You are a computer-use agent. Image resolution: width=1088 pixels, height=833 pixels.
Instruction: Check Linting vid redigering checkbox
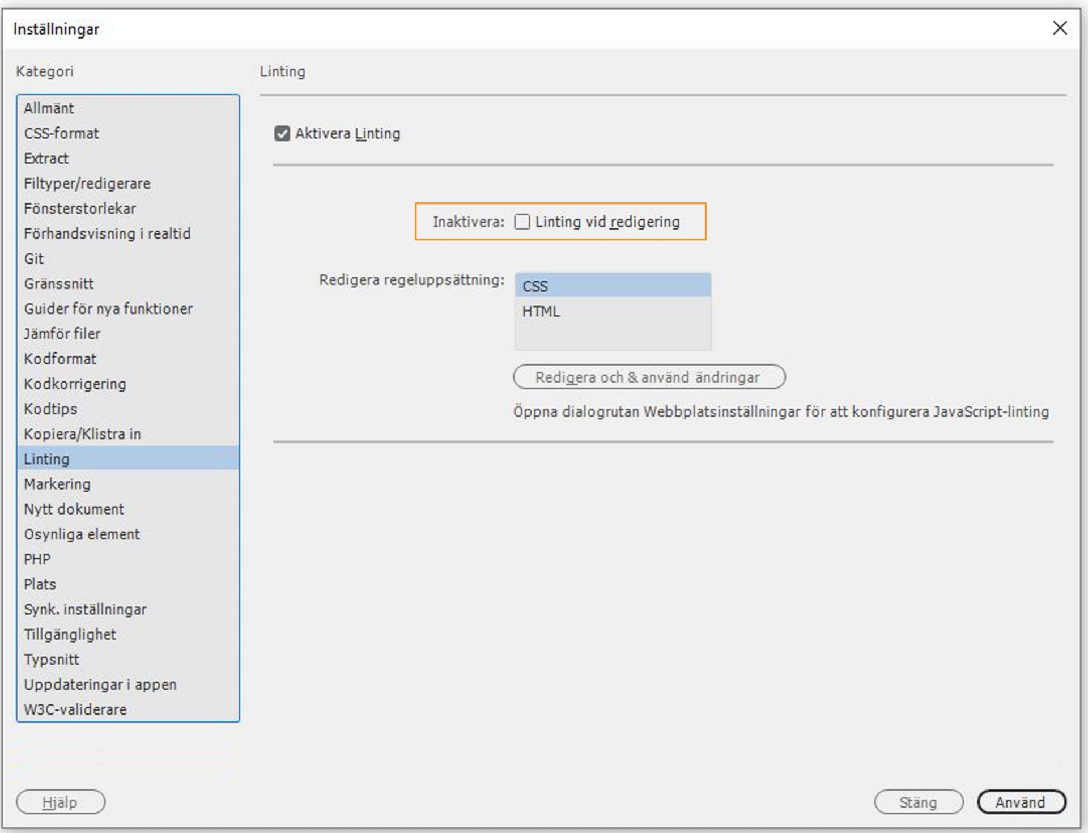point(522,222)
